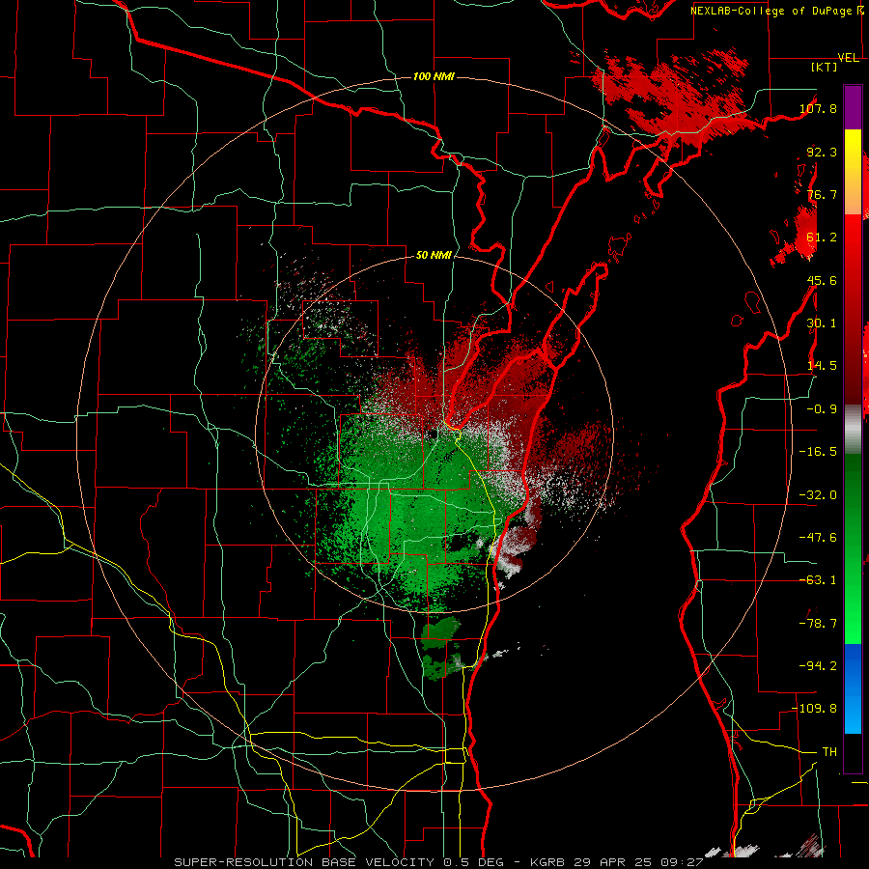This screenshot has width=869, height=869.
Task: Select the 30.1 scale label
Action: click(x=822, y=323)
